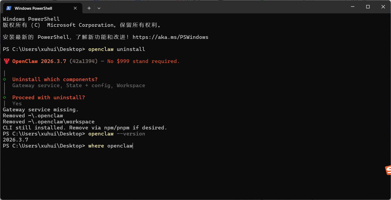Click the "Gateway service missing." output line
391x200 pixels.
[40, 109]
